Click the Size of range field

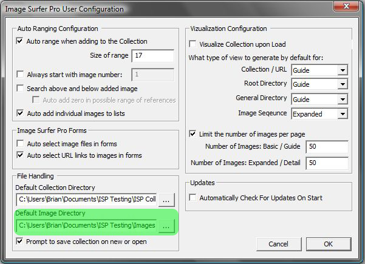click(153, 56)
